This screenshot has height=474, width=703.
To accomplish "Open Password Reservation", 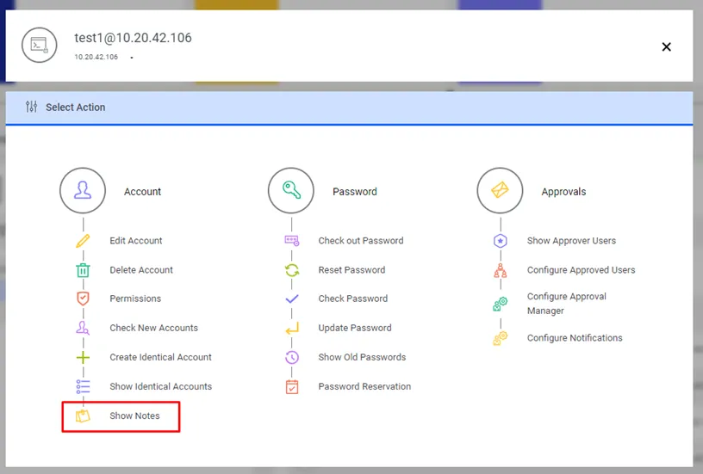I will pyautogui.click(x=364, y=386).
